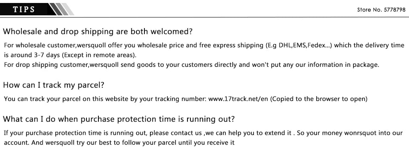This screenshot has width=409, height=166.
Task: Click the diagonal stripes beside TIPS
Action: (61, 9)
